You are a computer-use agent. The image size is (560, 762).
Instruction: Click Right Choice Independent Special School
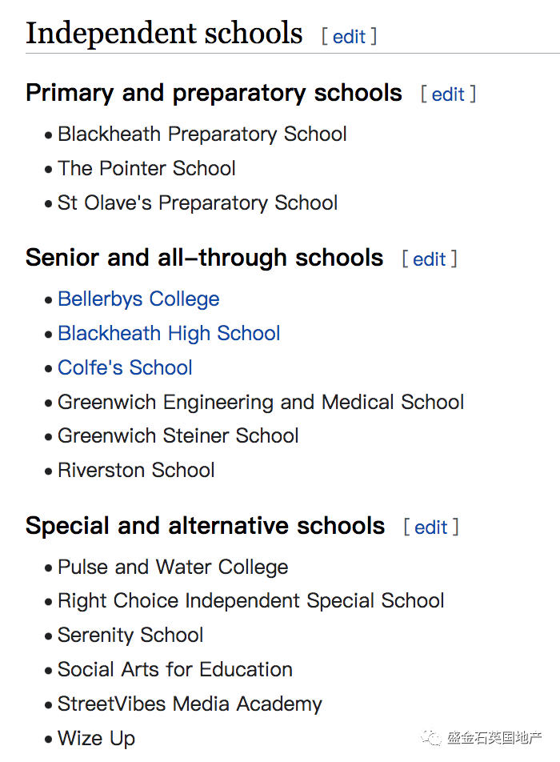pos(251,601)
